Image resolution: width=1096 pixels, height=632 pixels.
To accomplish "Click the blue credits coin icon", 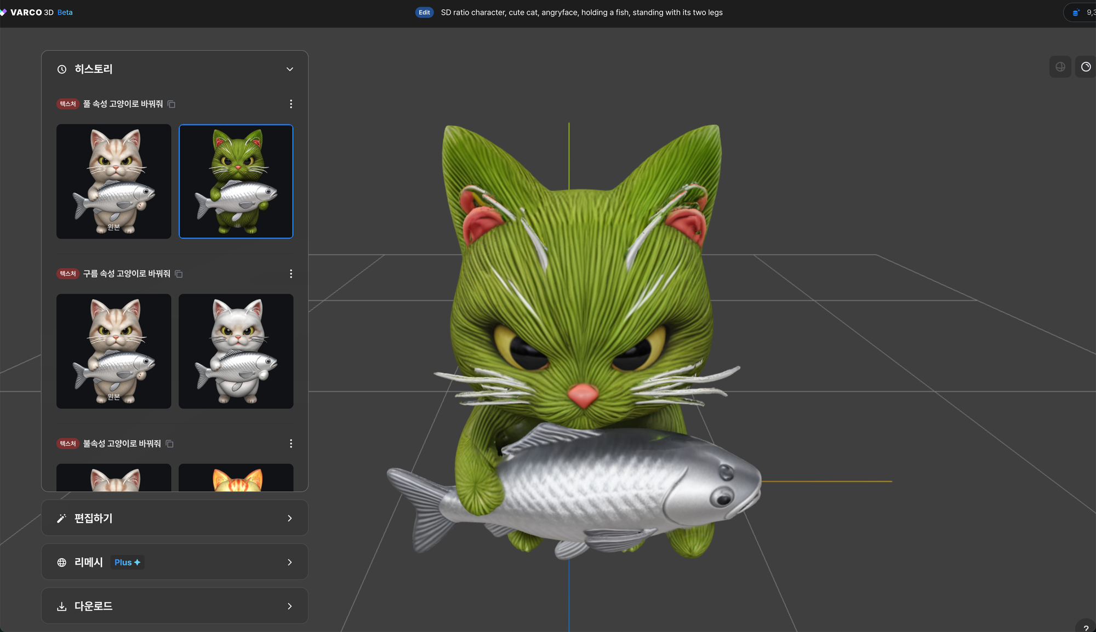I will point(1076,13).
